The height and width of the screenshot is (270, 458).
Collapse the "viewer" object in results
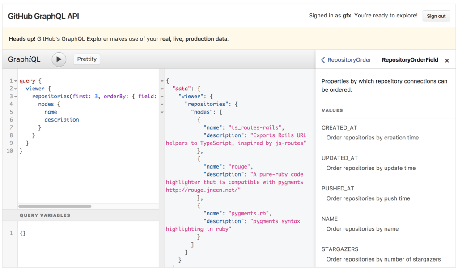pyautogui.click(x=162, y=97)
